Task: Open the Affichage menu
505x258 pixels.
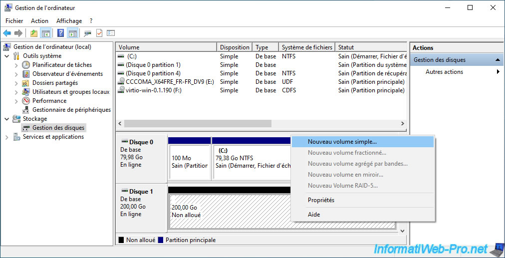Action: [69, 21]
